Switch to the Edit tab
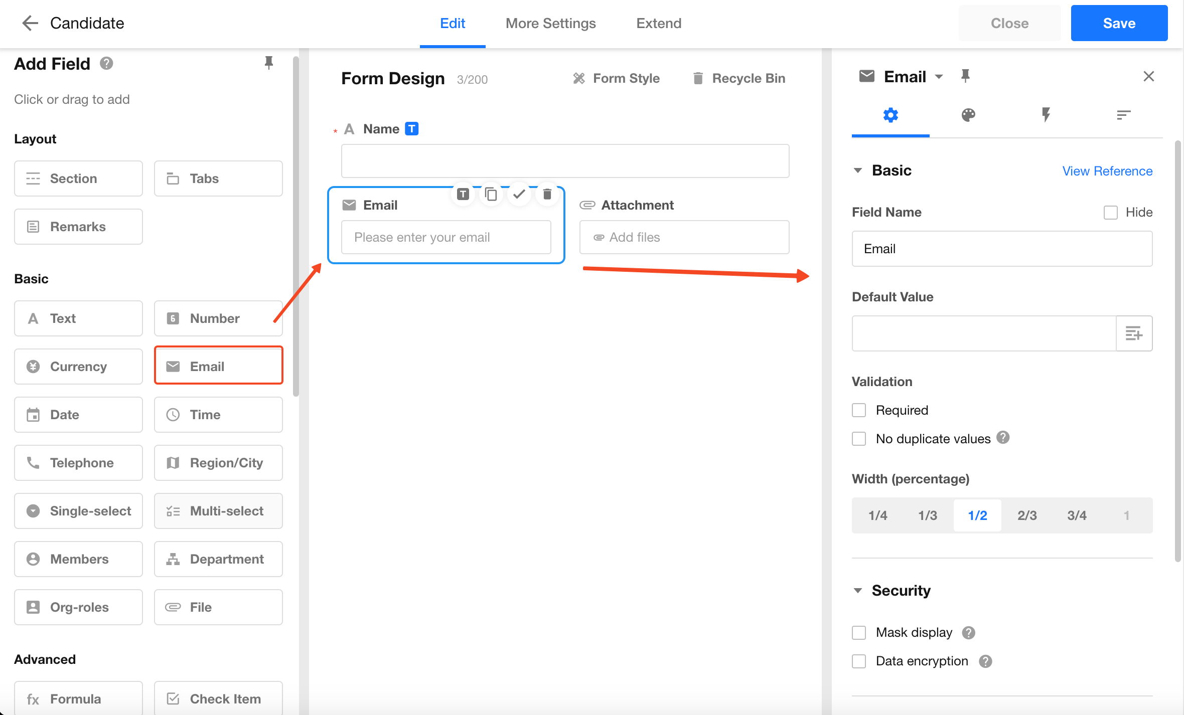The height and width of the screenshot is (715, 1184). click(x=453, y=23)
